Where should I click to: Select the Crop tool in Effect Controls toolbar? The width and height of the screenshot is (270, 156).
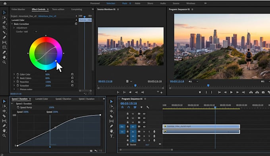click(x=4, y=27)
